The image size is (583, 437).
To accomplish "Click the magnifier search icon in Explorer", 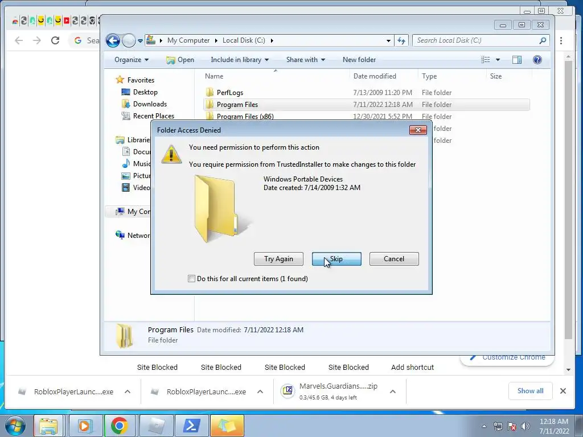I will pyautogui.click(x=543, y=40).
